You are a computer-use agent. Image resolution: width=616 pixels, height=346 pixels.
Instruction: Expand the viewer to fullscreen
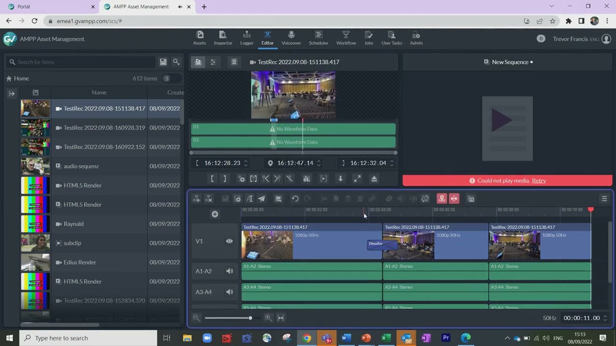coord(357,179)
